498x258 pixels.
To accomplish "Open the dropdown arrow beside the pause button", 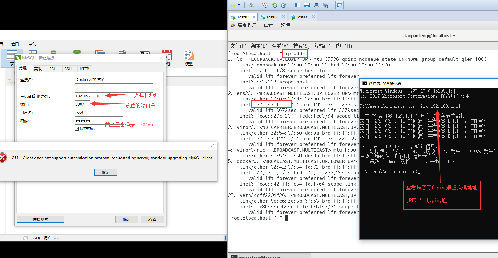I will 239,5.
